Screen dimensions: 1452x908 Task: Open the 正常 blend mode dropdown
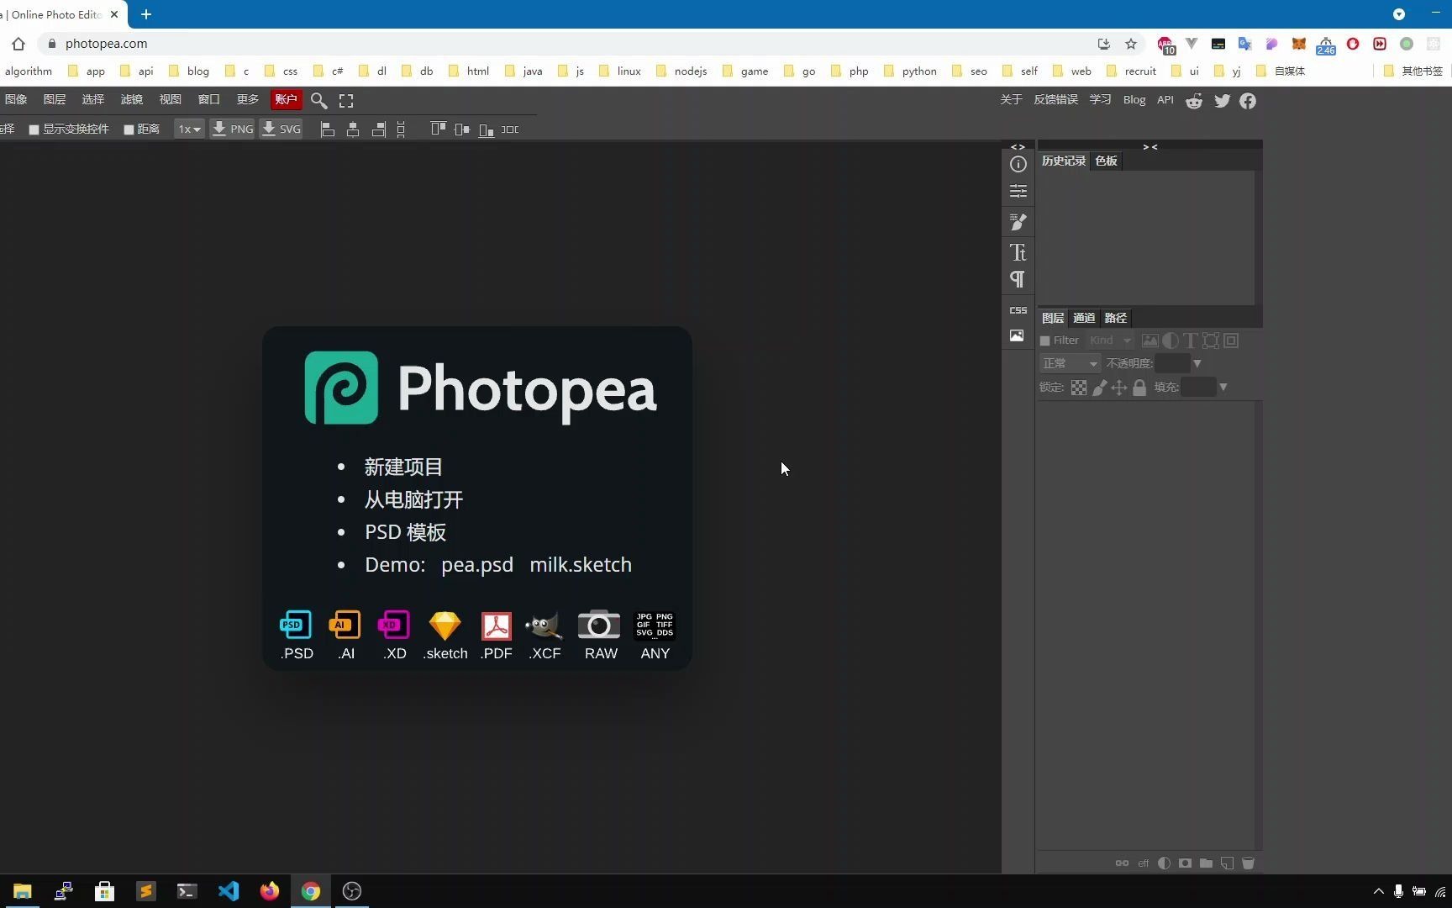pyautogui.click(x=1070, y=363)
